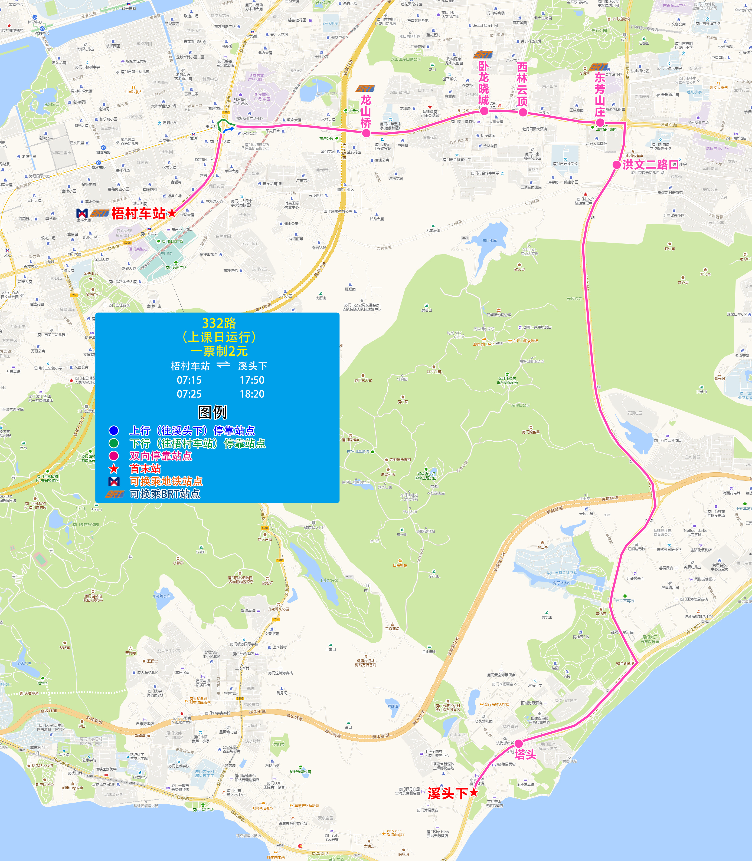
Task: Select the 龙山桥 station dot
Action: point(366,133)
